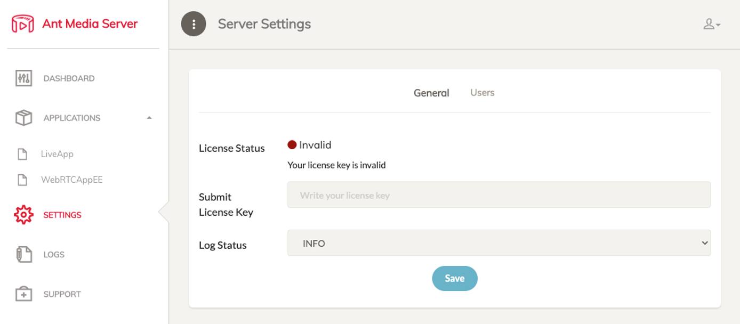Save the server settings
The image size is (740, 324).
click(x=454, y=278)
